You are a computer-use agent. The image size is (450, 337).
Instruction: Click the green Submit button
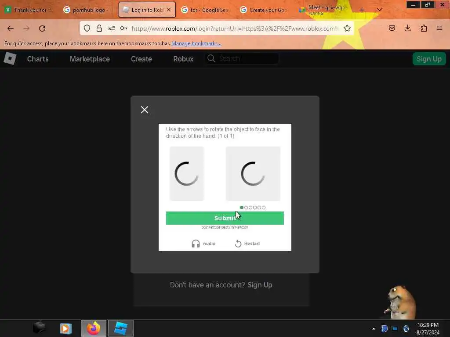[x=225, y=218]
